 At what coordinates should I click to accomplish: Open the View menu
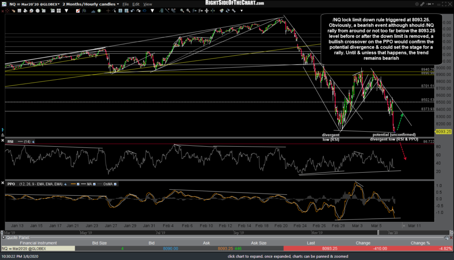(148, 4)
